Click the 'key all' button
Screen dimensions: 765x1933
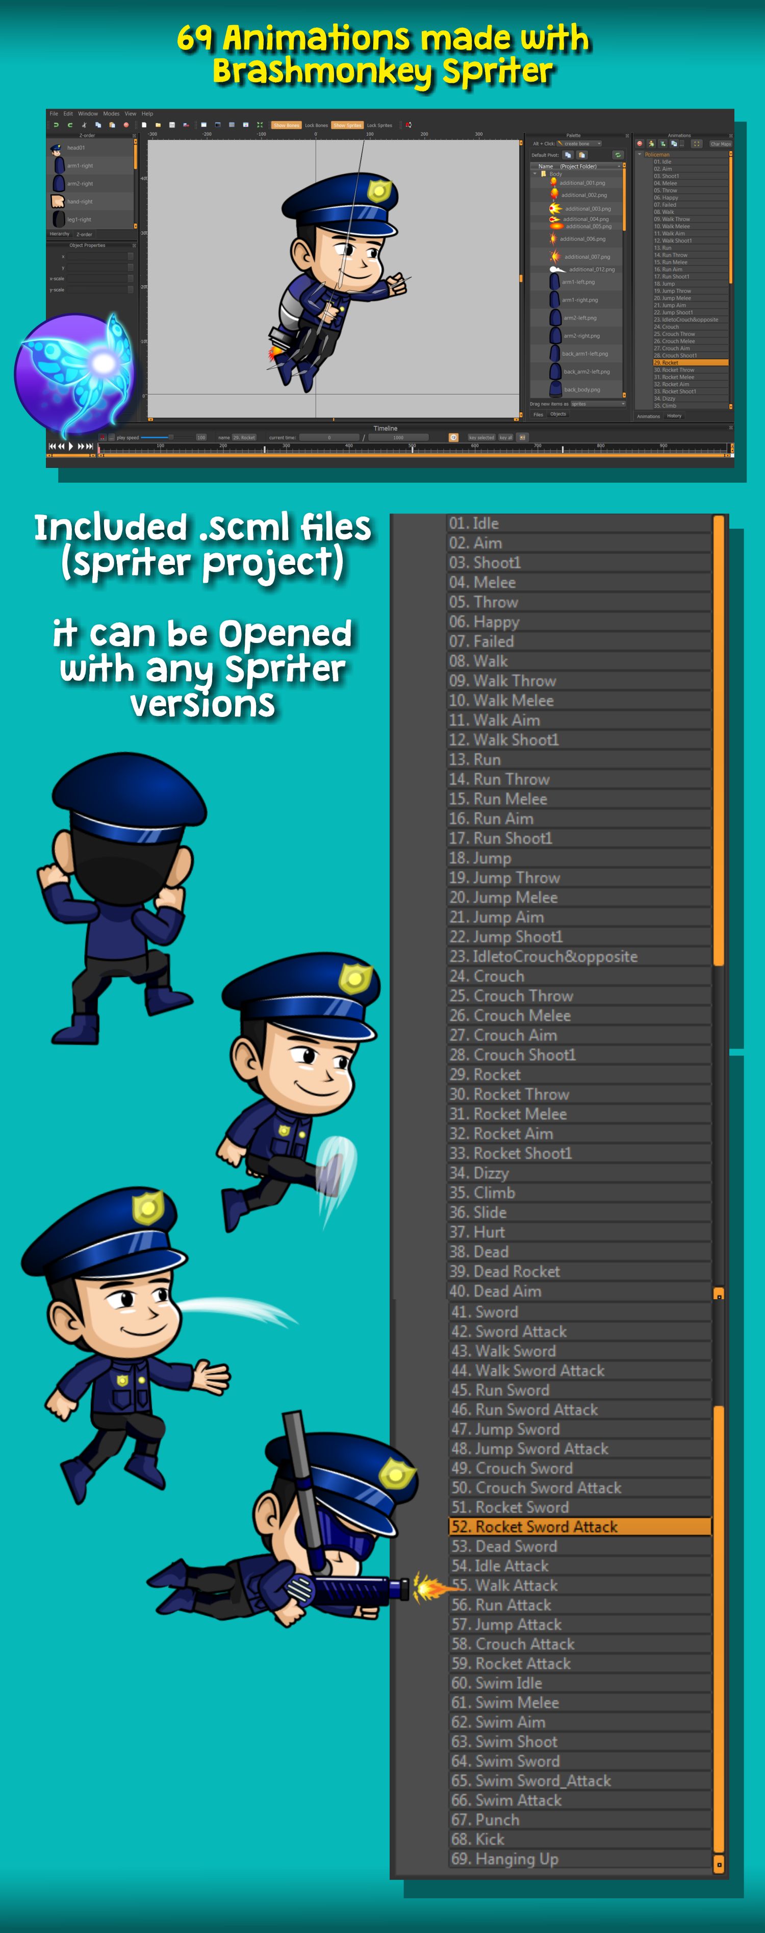coord(506,437)
